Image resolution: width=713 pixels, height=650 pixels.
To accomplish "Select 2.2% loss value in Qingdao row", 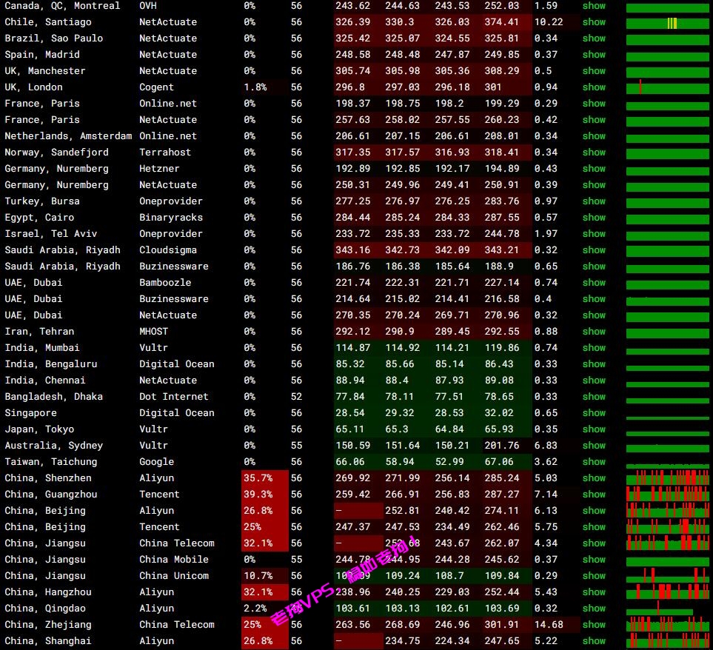I will tap(255, 609).
